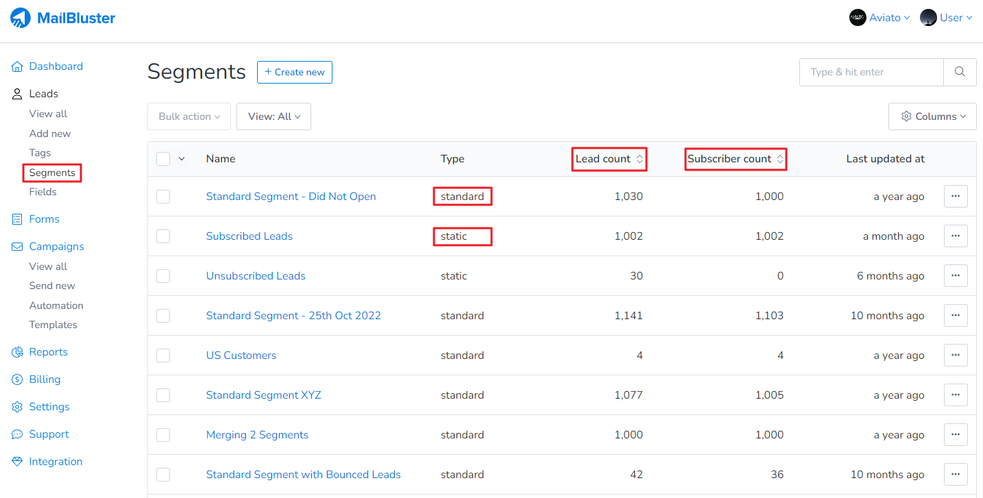Click the Forms sidebar icon
The height and width of the screenshot is (498, 983).
click(x=17, y=219)
